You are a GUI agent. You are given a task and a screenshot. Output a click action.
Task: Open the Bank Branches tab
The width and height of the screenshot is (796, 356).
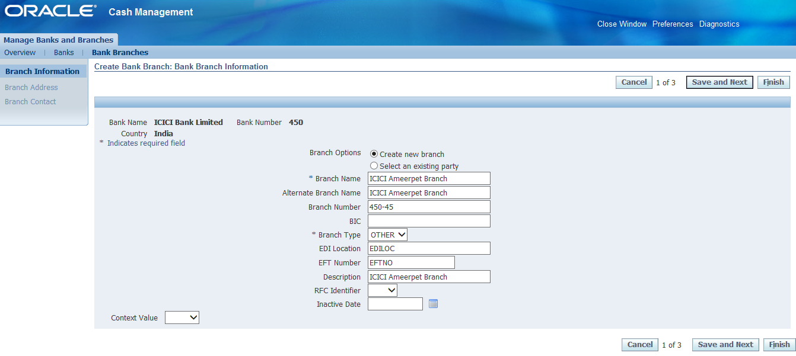click(120, 53)
